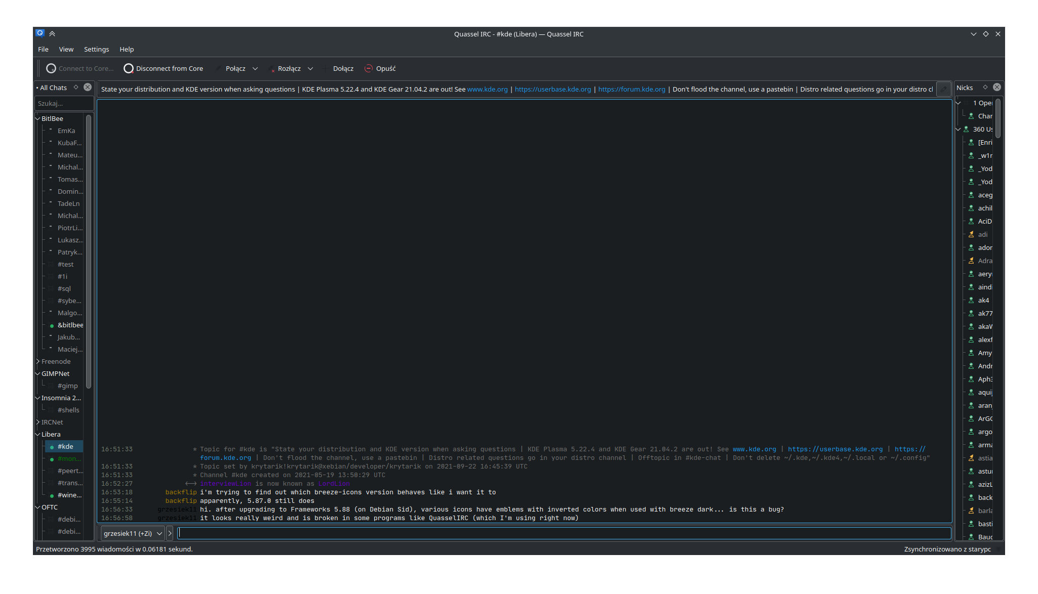The image size is (1038, 594).
Task: Close the Nicks panel
Action: point(997,87)
